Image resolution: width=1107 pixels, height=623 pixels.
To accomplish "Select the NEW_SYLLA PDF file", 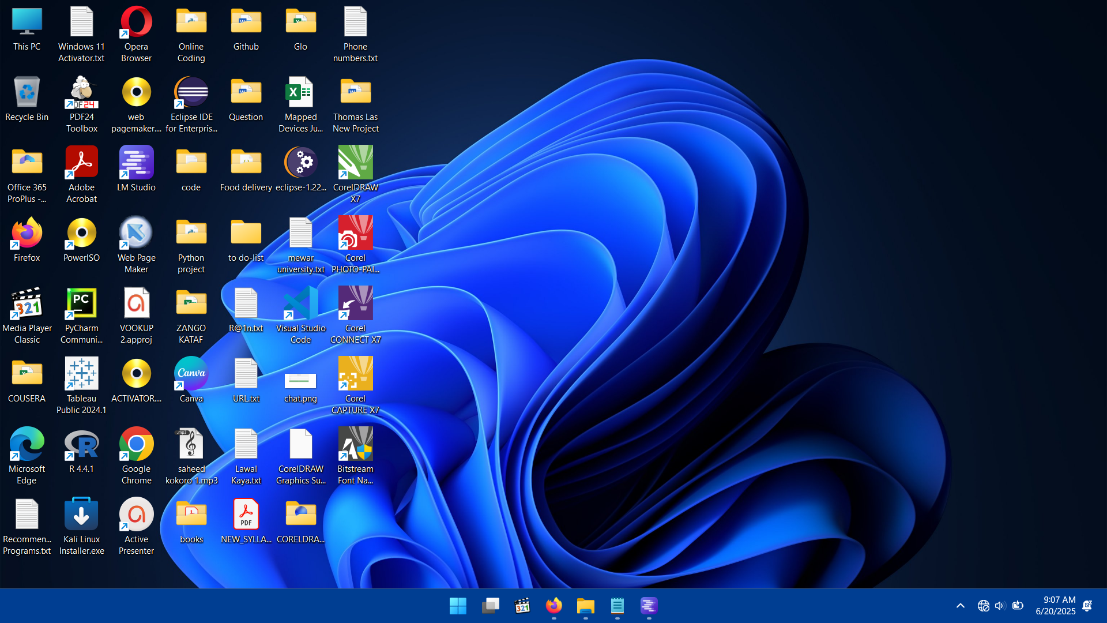I will point(246,521).
